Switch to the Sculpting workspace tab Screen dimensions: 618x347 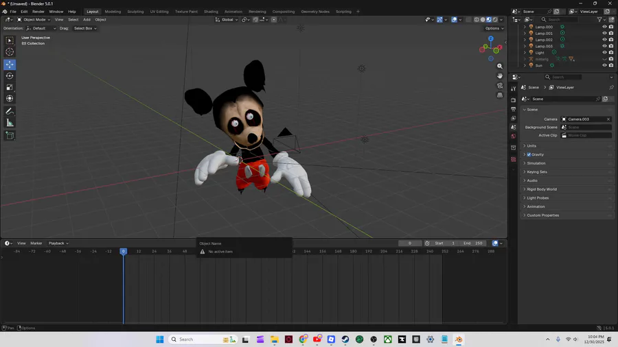coord(135,12)
